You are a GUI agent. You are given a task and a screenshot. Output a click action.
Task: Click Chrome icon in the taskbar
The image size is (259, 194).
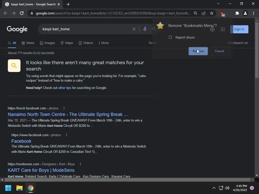tap(31, 188)
